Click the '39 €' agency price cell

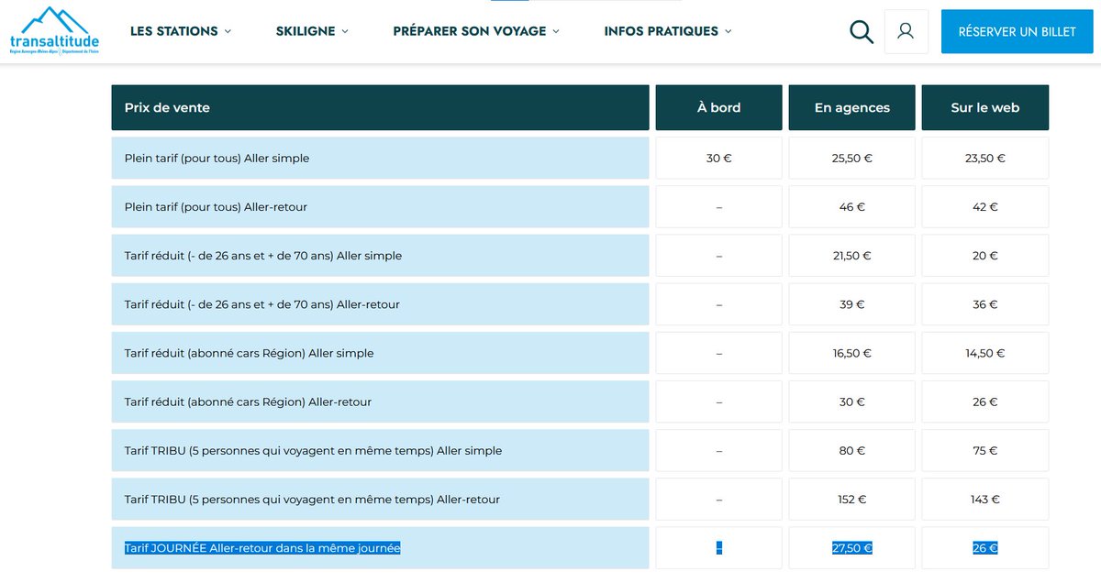(852, 304)
